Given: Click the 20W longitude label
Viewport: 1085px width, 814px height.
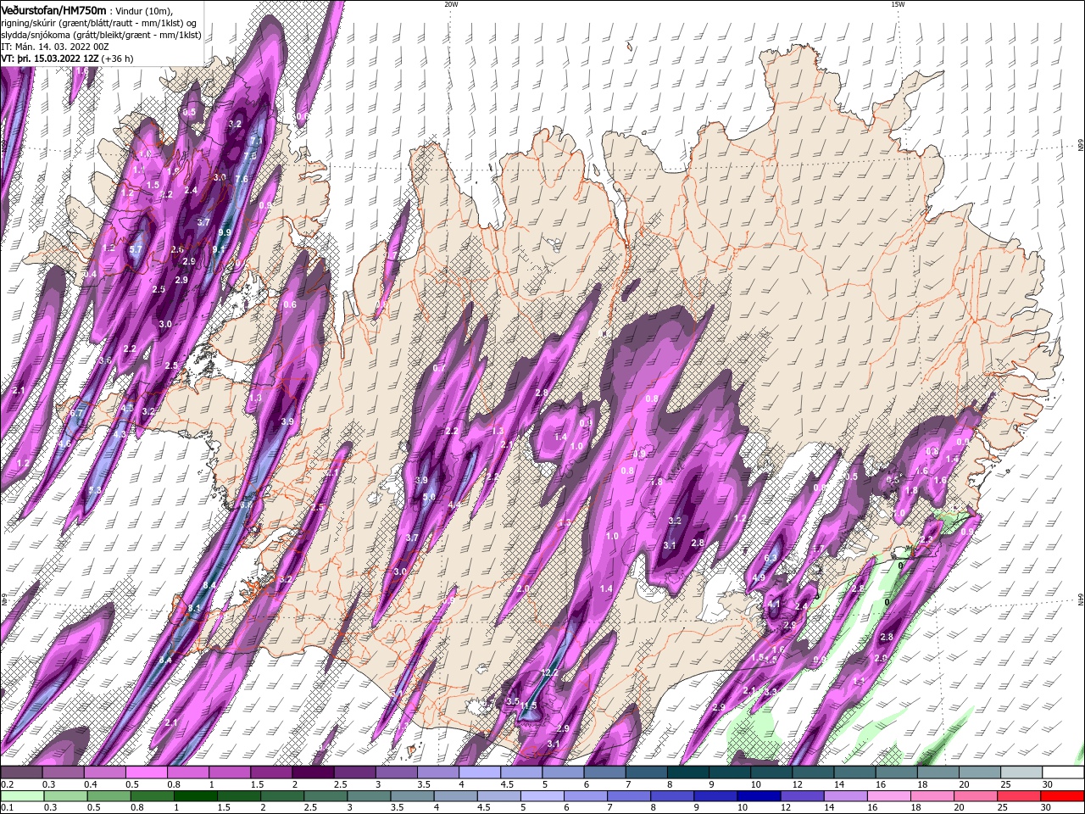Looking at the screenshot, I should coord(451,4).
